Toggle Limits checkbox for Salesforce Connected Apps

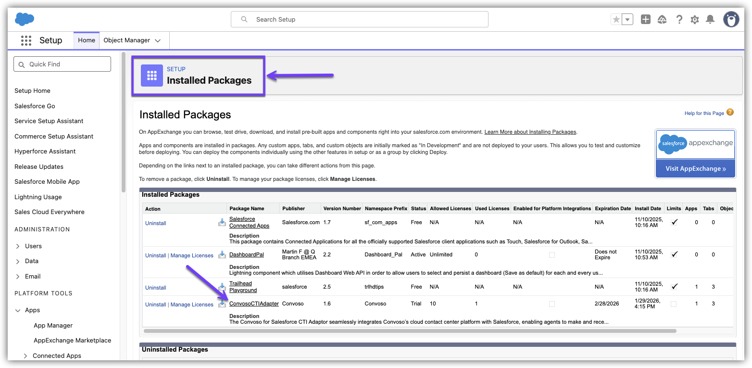pos(674,222)
